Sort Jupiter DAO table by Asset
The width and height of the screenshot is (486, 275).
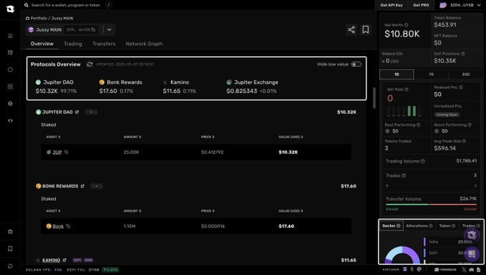click(x=53, y=137)
